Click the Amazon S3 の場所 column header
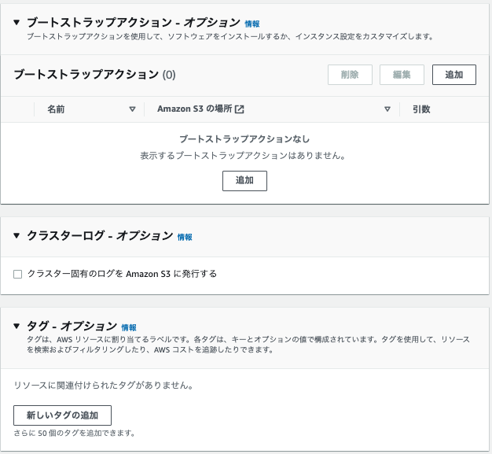The height and width of the screenshot is (454, 492). 195,109
